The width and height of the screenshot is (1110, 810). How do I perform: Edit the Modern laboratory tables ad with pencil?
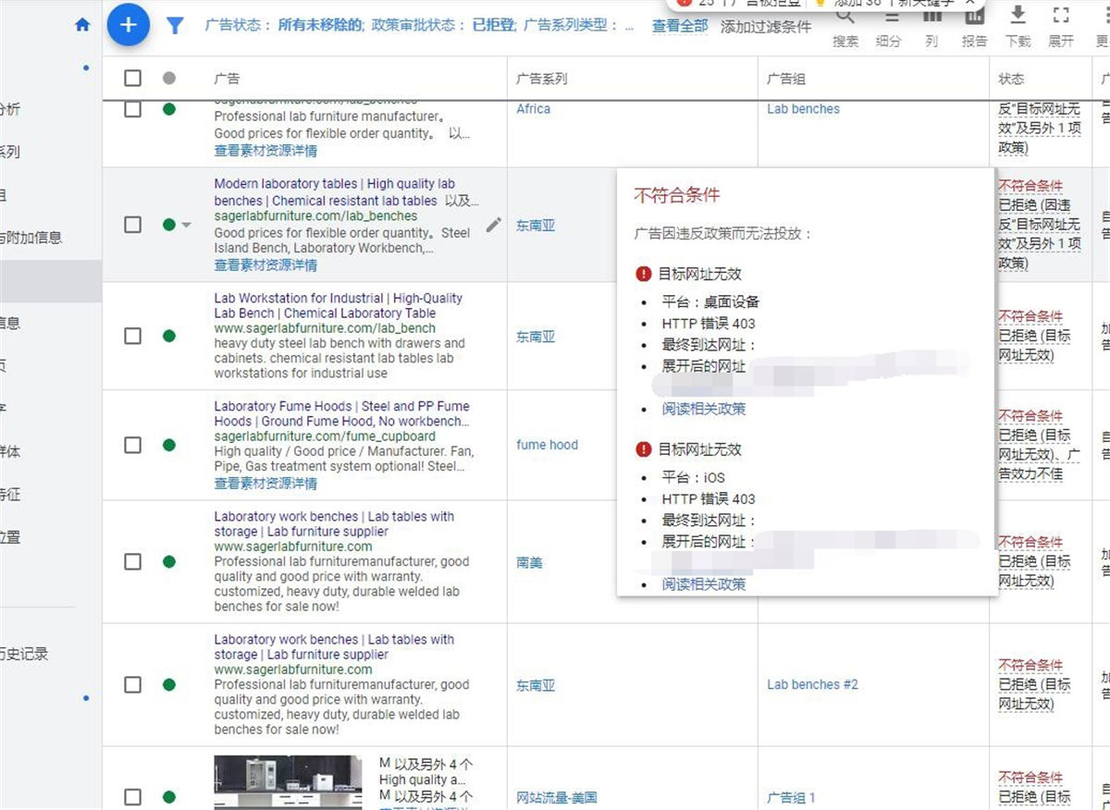(x=494, y=224)
